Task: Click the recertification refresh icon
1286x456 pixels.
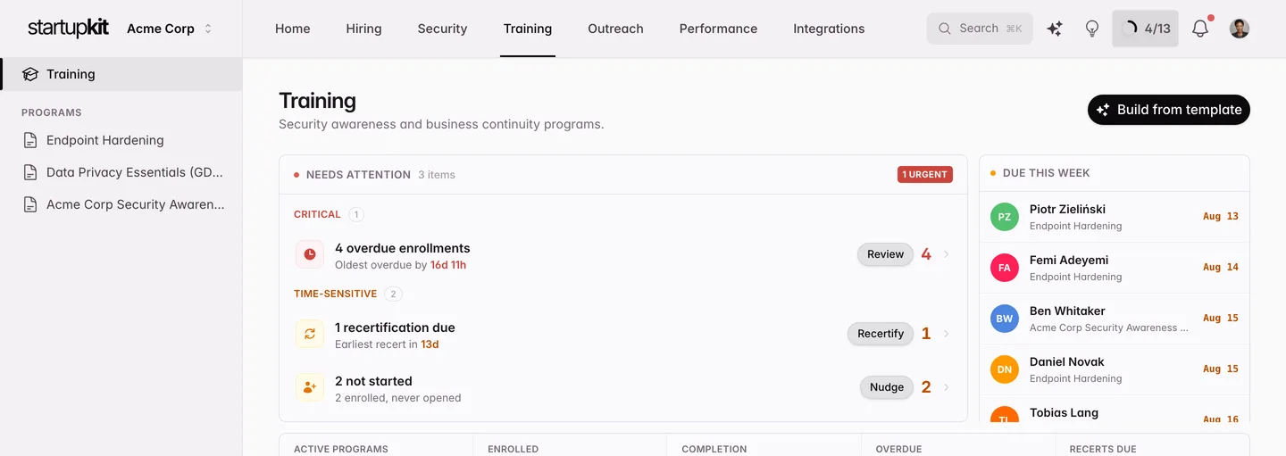Action: tap(310, 334)
